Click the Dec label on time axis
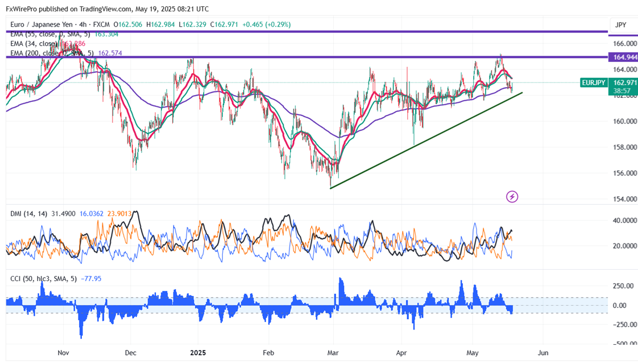 pos(131,353)
